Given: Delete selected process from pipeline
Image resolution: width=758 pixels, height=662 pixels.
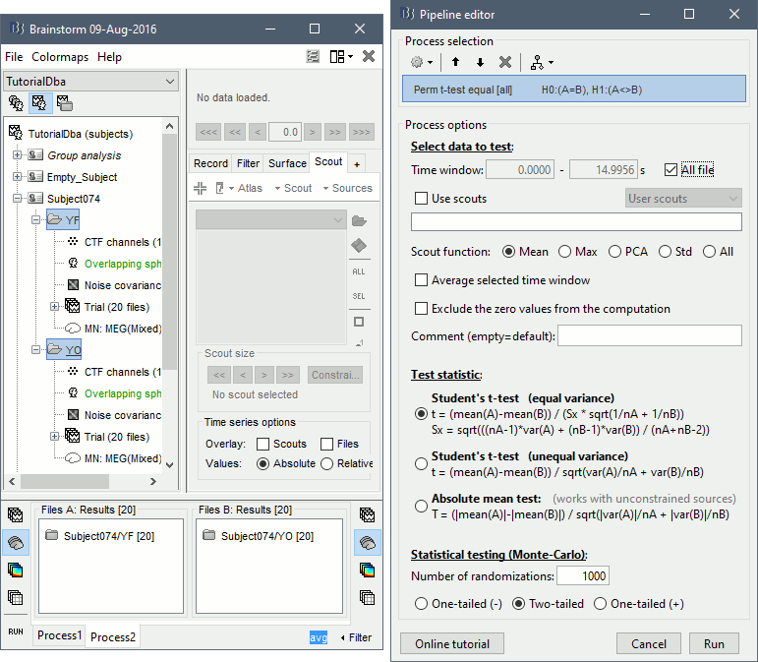Looking at the screenshot, I should click(504, 62).
